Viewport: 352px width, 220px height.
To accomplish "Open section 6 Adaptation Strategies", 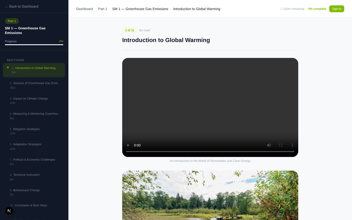I will click(x=34, y=146).
